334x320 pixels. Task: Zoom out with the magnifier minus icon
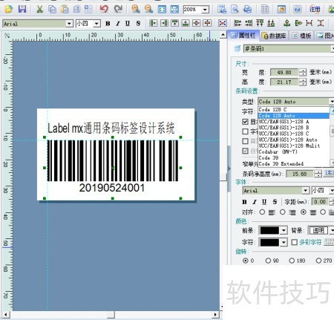coord(148,9)
